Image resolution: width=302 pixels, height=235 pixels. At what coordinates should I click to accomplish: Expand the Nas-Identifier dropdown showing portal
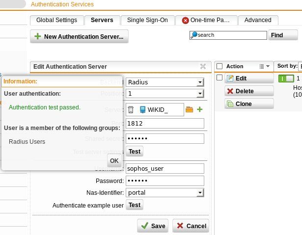[x=199, y=193]
